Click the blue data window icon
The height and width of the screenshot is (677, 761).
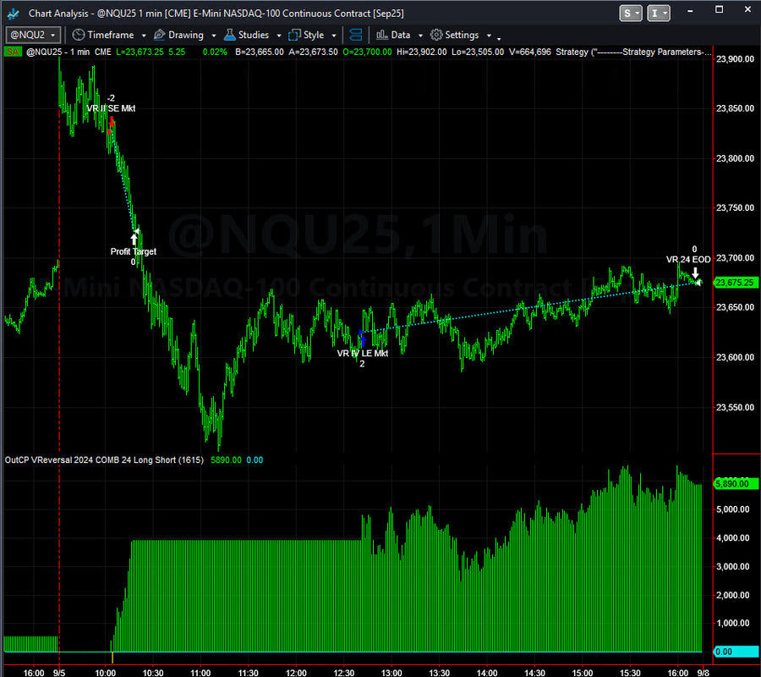tap(355, 35)
